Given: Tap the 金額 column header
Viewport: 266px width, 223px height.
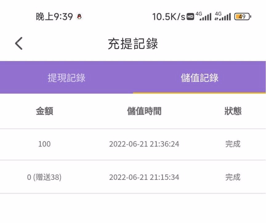Looking at the screenshot, I should point(44,111).
